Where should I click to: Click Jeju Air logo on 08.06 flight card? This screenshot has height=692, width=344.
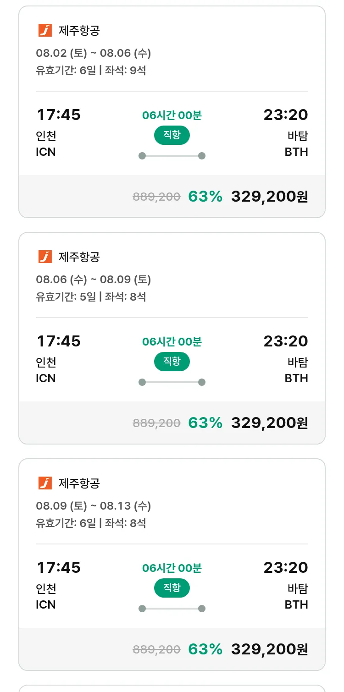tap(45, 257)
